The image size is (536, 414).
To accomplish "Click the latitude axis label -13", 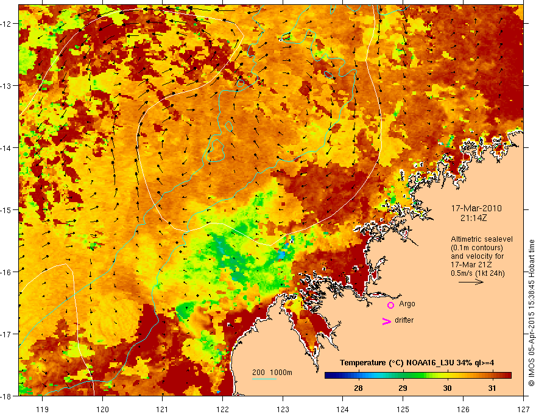I will (7, 86).
